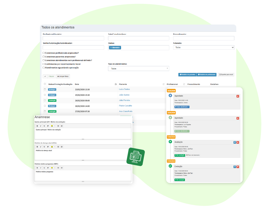Open patient link Luiza Santos
The width and height of the screenshot is (277, 208).
[124, 89]
